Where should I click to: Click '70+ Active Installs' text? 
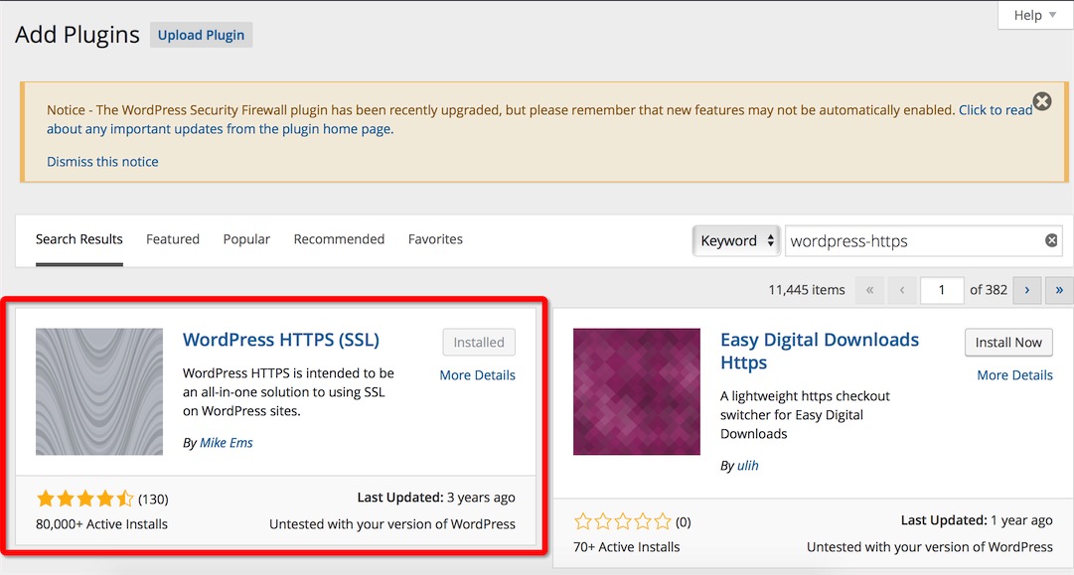[627, 547]
